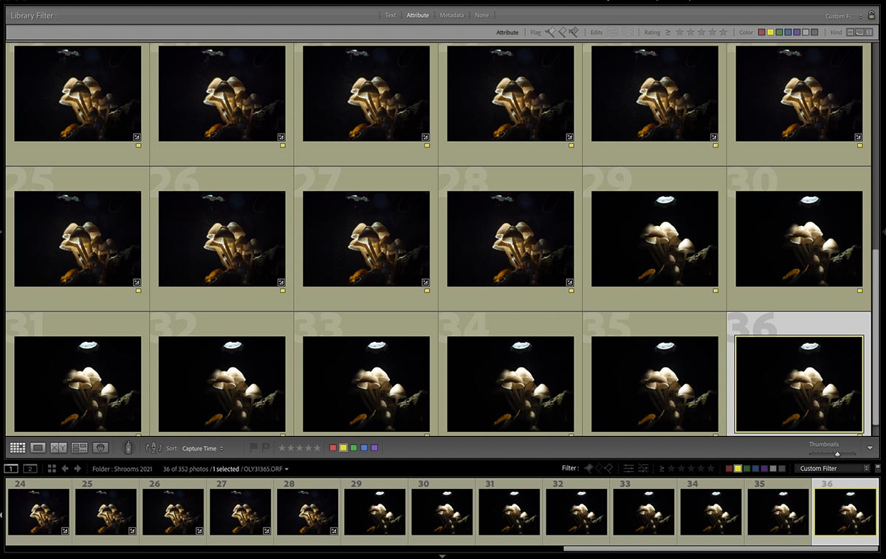Image resolution: width=886 pixels, height=559 pixels.
Task: Select photo 29 thumbnail in the grid
Action: tap(654, 239)
